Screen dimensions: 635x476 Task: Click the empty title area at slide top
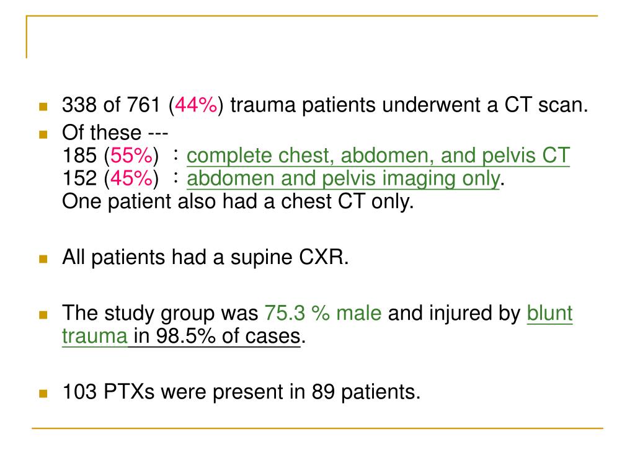point(312,38)
